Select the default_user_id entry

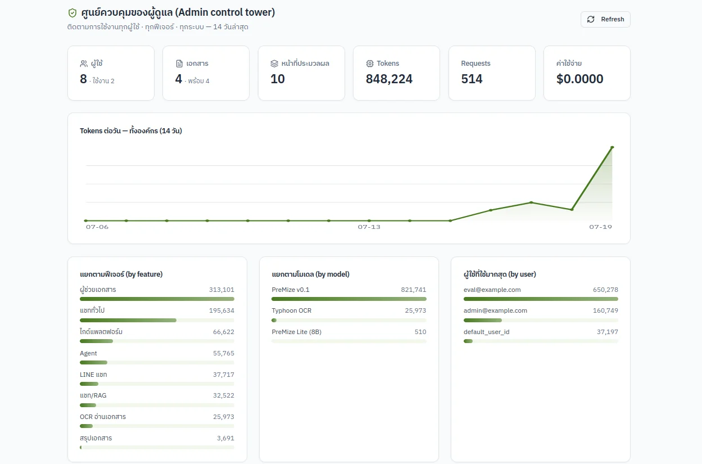click(541, 336)
